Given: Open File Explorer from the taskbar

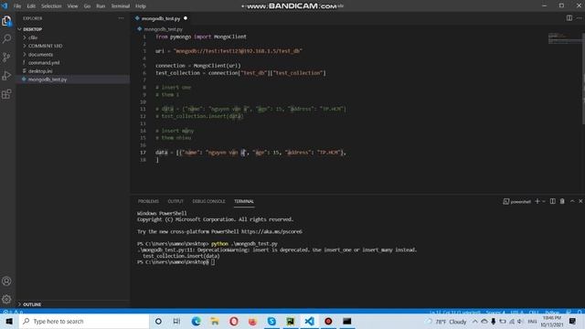Looking at the screenshot, I should coord(215,321).
